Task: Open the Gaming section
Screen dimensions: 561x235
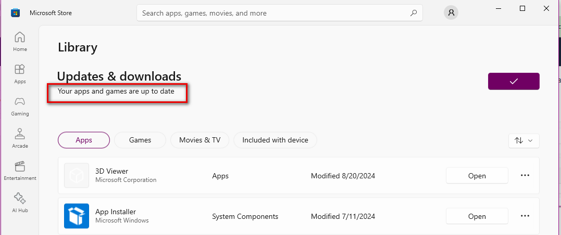Action: (x=20, y=106)
